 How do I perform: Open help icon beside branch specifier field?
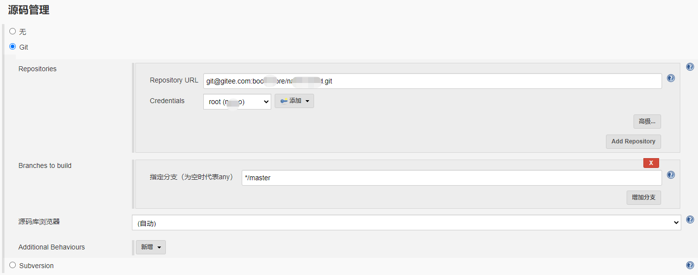(x=671, y=175)
